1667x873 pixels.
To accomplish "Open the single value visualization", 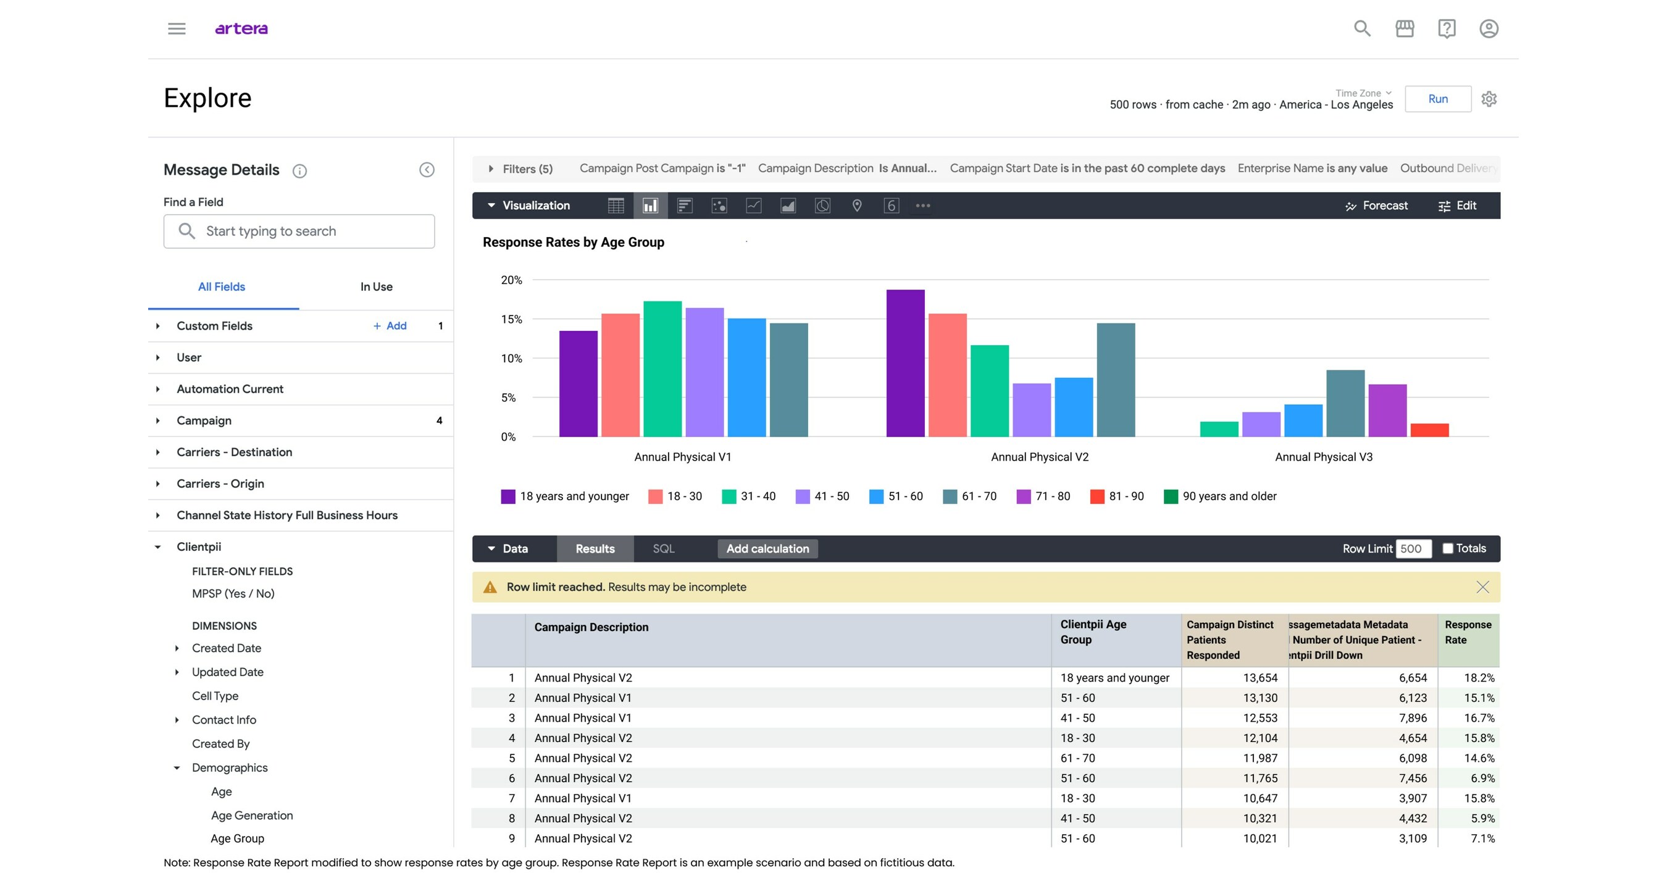I will (x=891, y=206).
